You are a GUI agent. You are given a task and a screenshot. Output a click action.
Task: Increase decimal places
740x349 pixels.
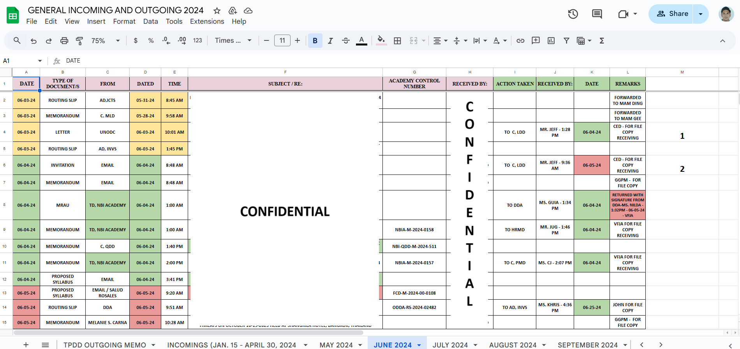point(182,40)
